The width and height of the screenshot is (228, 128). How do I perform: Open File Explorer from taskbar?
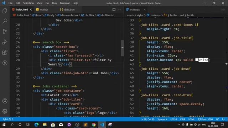pyautogui.click(x=45, y=125)
